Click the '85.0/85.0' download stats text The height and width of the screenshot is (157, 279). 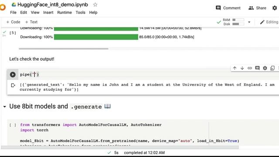(167, 37)
